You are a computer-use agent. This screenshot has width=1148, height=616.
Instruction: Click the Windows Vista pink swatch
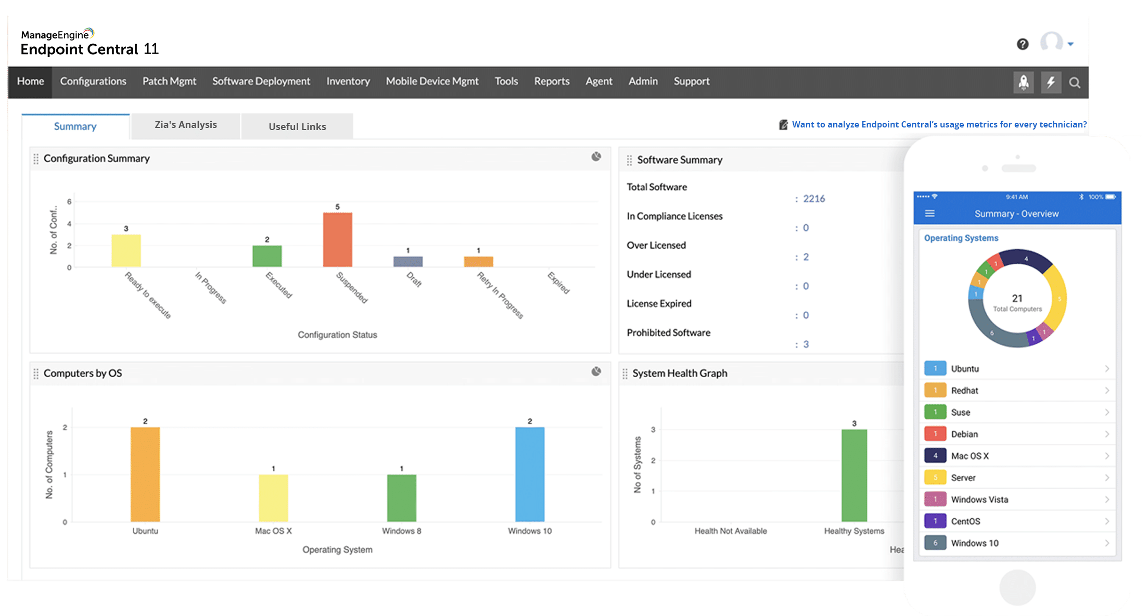[935, 499]
